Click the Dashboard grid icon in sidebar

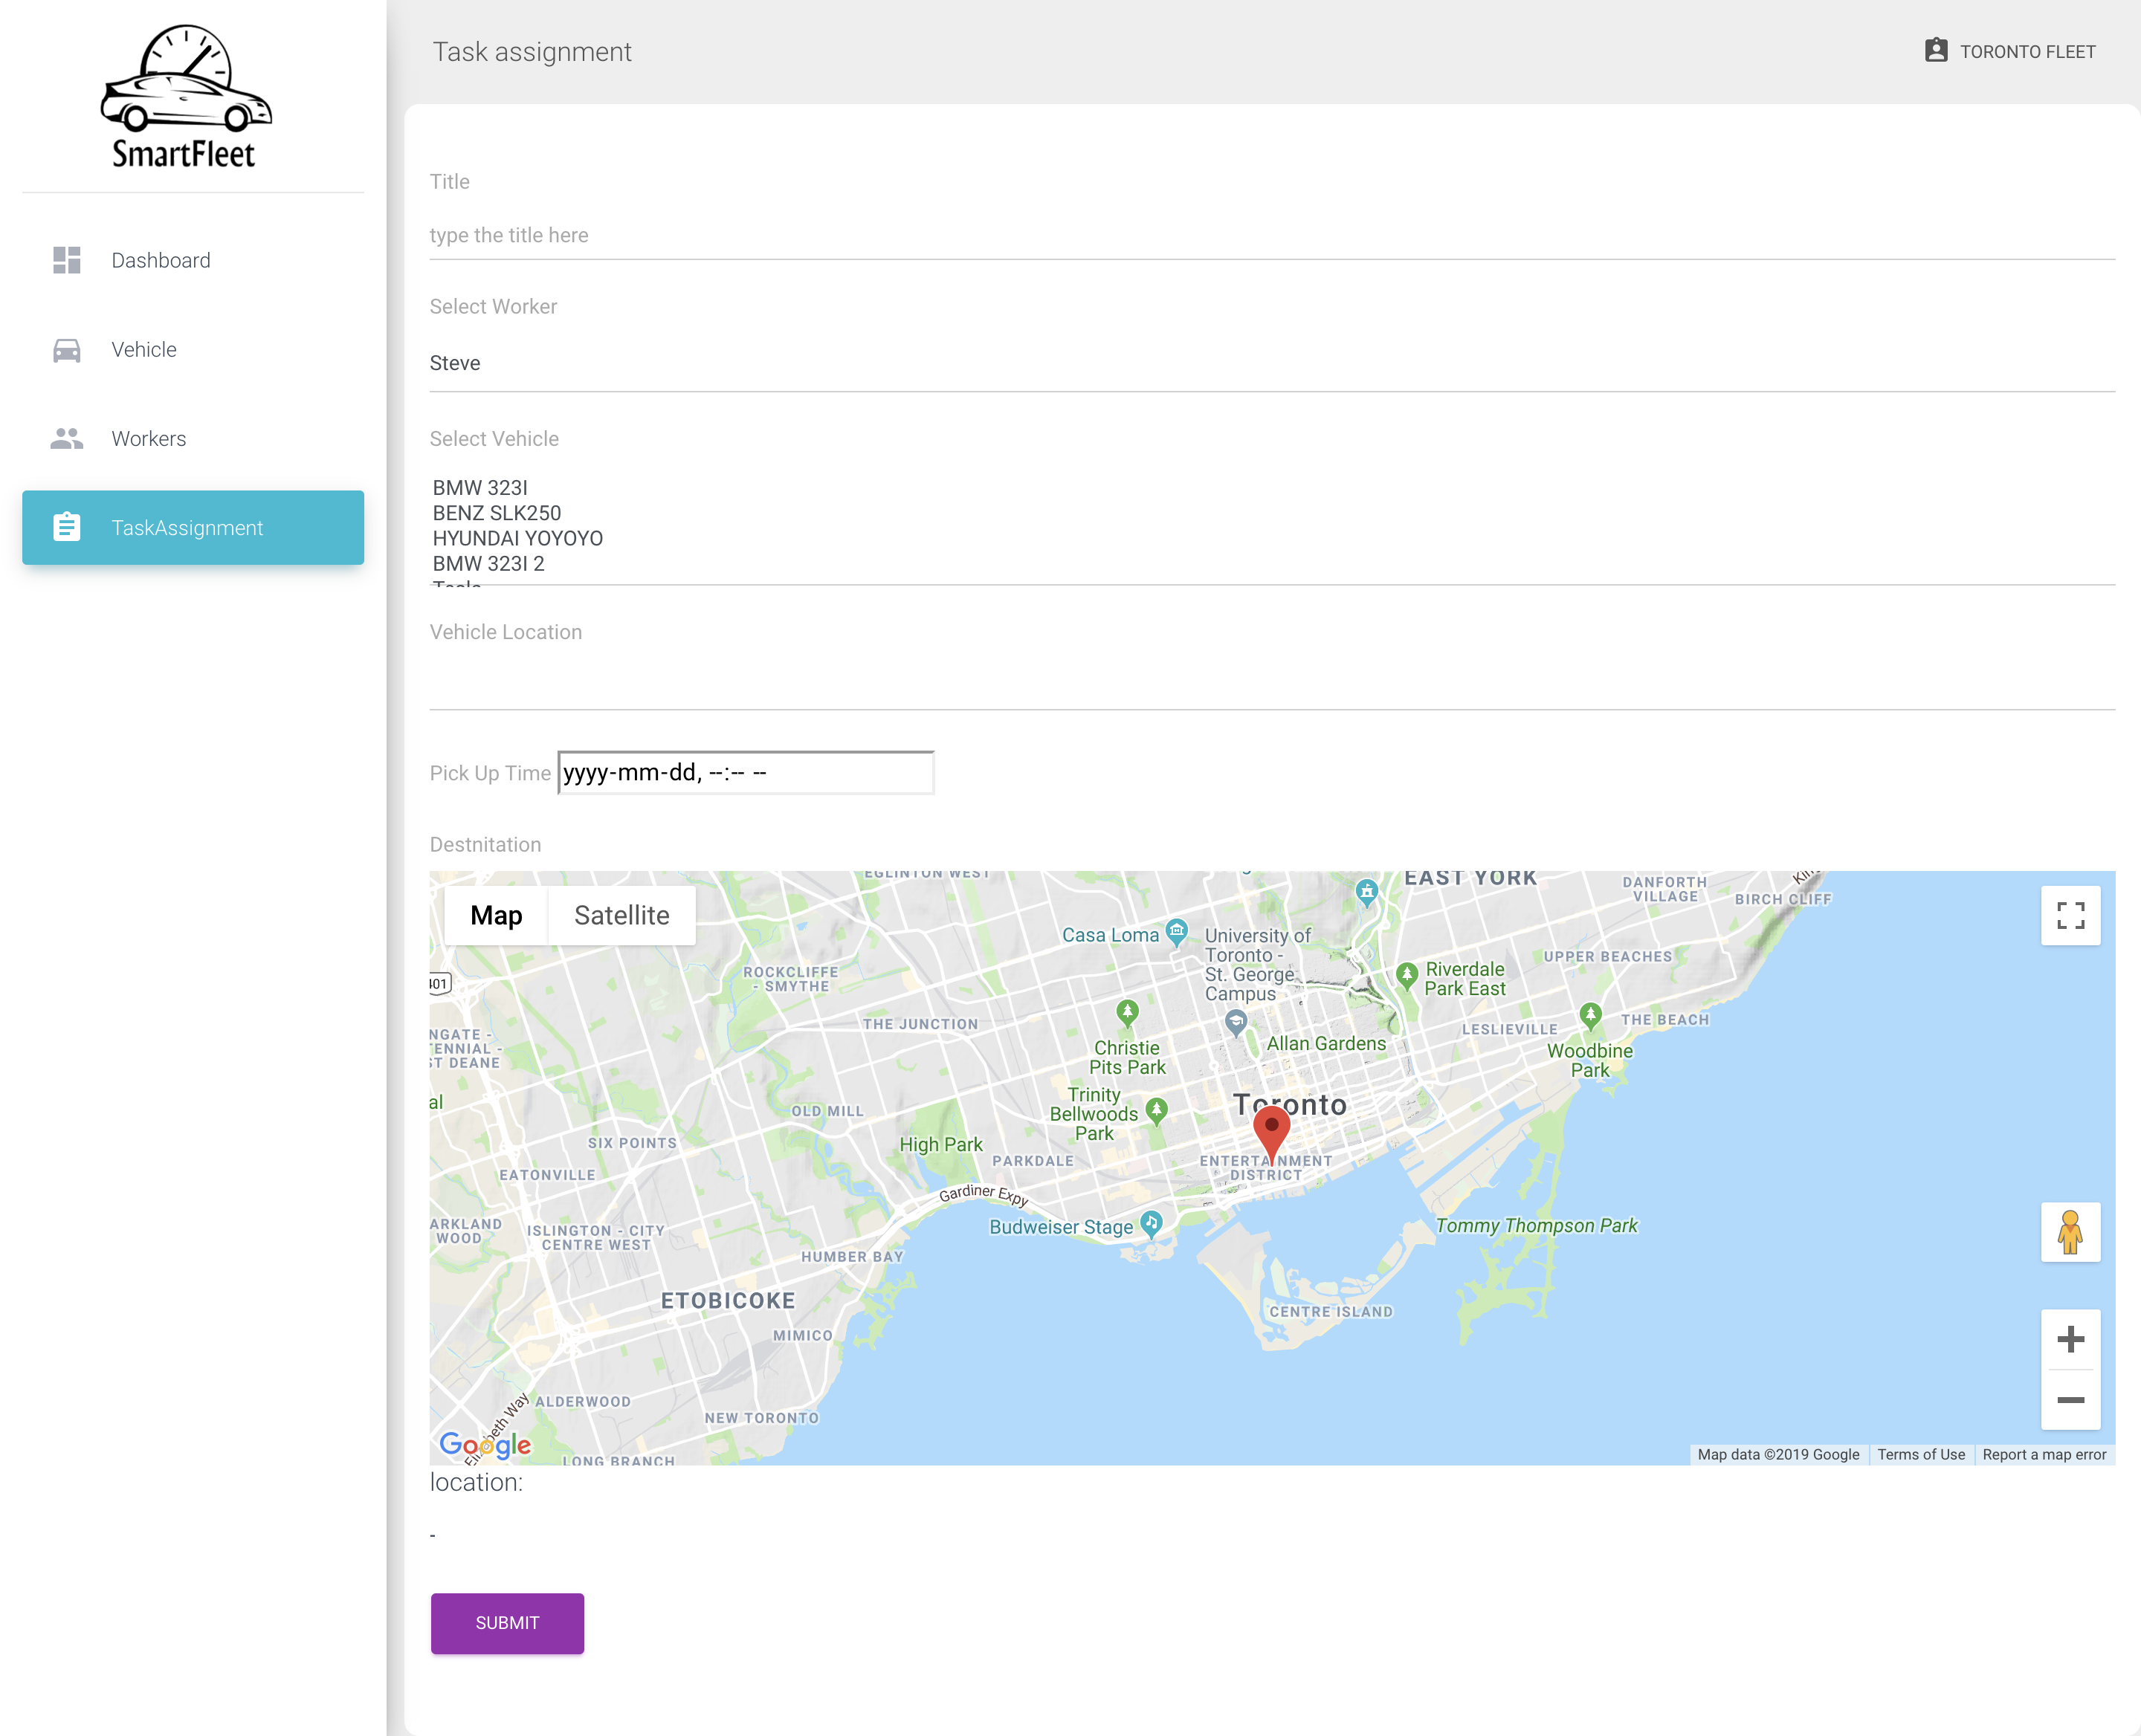(x=66, y=260)
